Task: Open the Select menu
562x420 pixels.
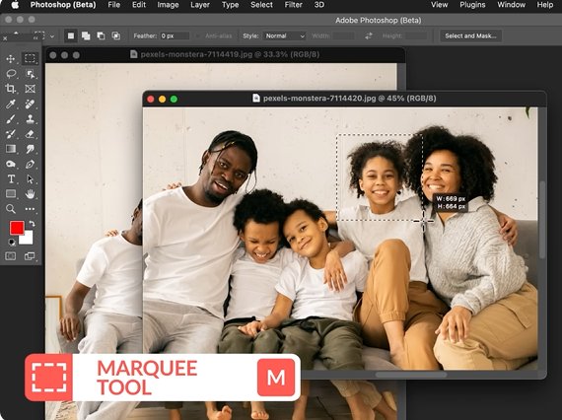Action: [x=261, y=5]
